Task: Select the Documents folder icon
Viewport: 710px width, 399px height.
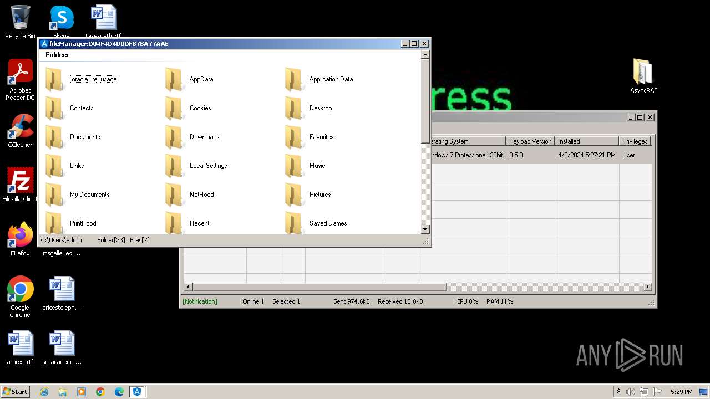Action: pyautogui.click(x=54, y=137)
